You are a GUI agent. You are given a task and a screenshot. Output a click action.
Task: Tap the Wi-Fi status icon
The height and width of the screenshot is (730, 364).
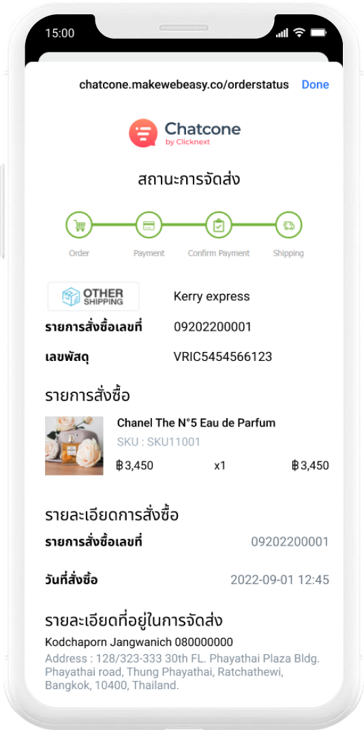click(299, 33)
